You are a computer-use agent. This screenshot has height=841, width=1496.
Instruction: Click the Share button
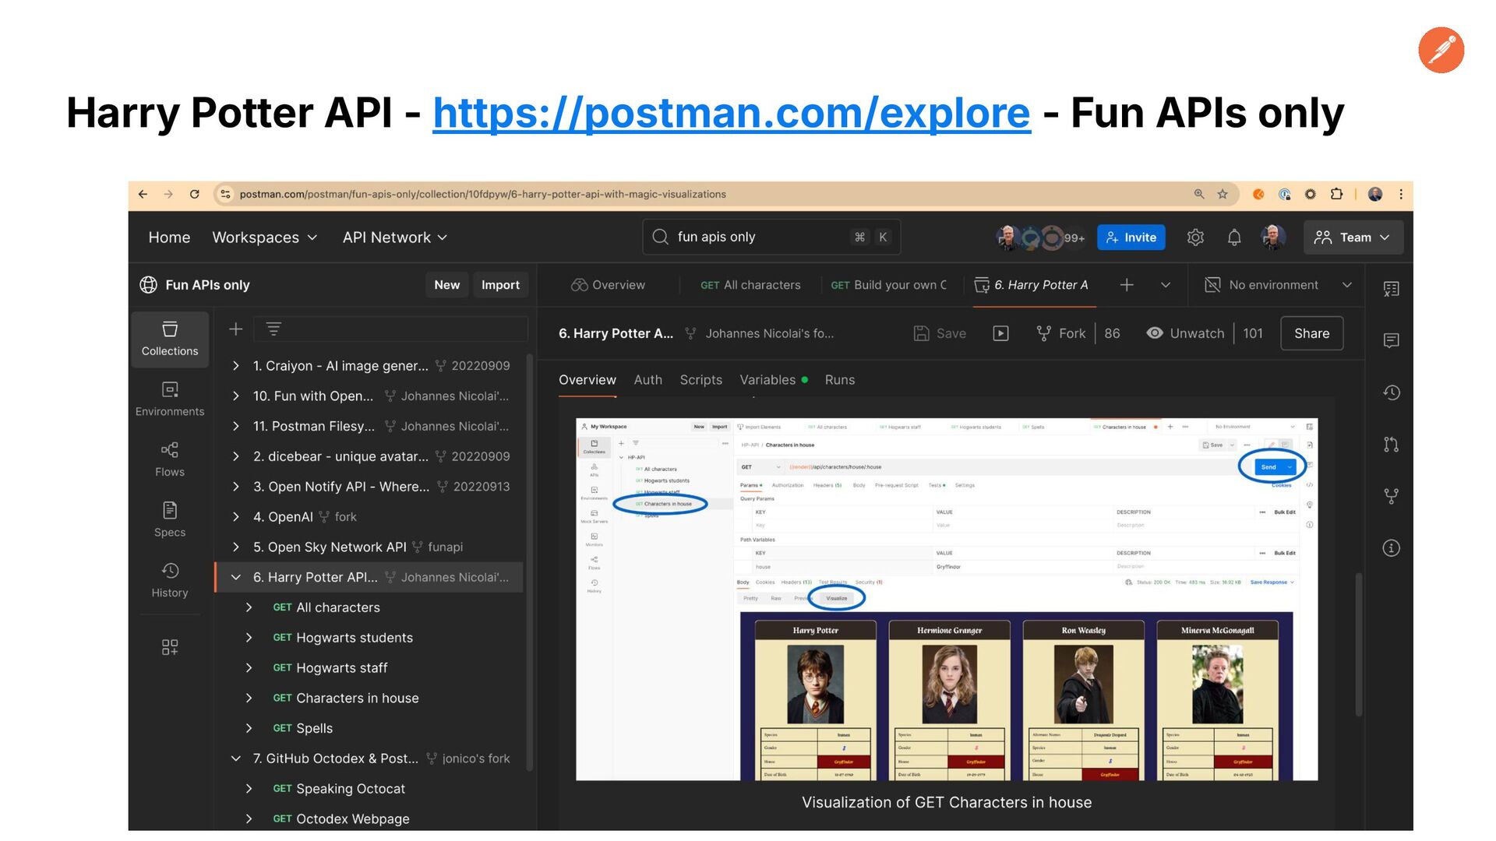[x=1311, y=333]
